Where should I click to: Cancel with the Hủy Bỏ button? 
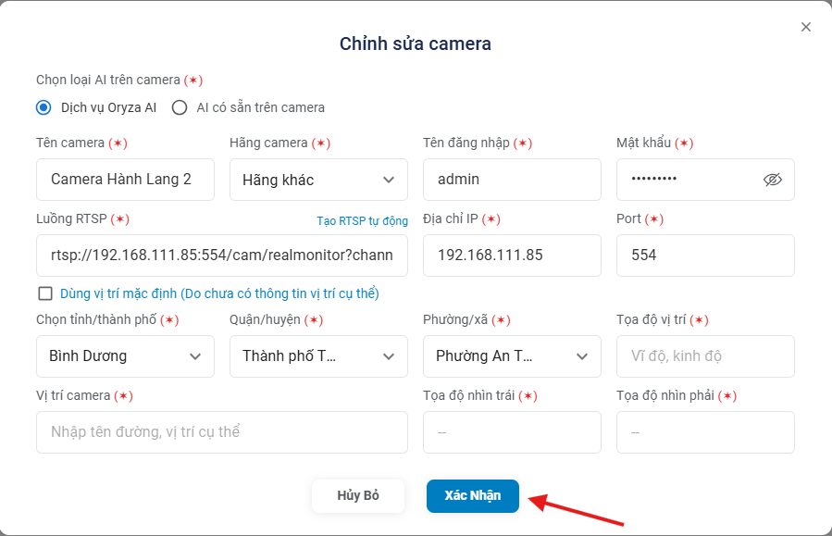pyautogui.click(x=358, y=495)
